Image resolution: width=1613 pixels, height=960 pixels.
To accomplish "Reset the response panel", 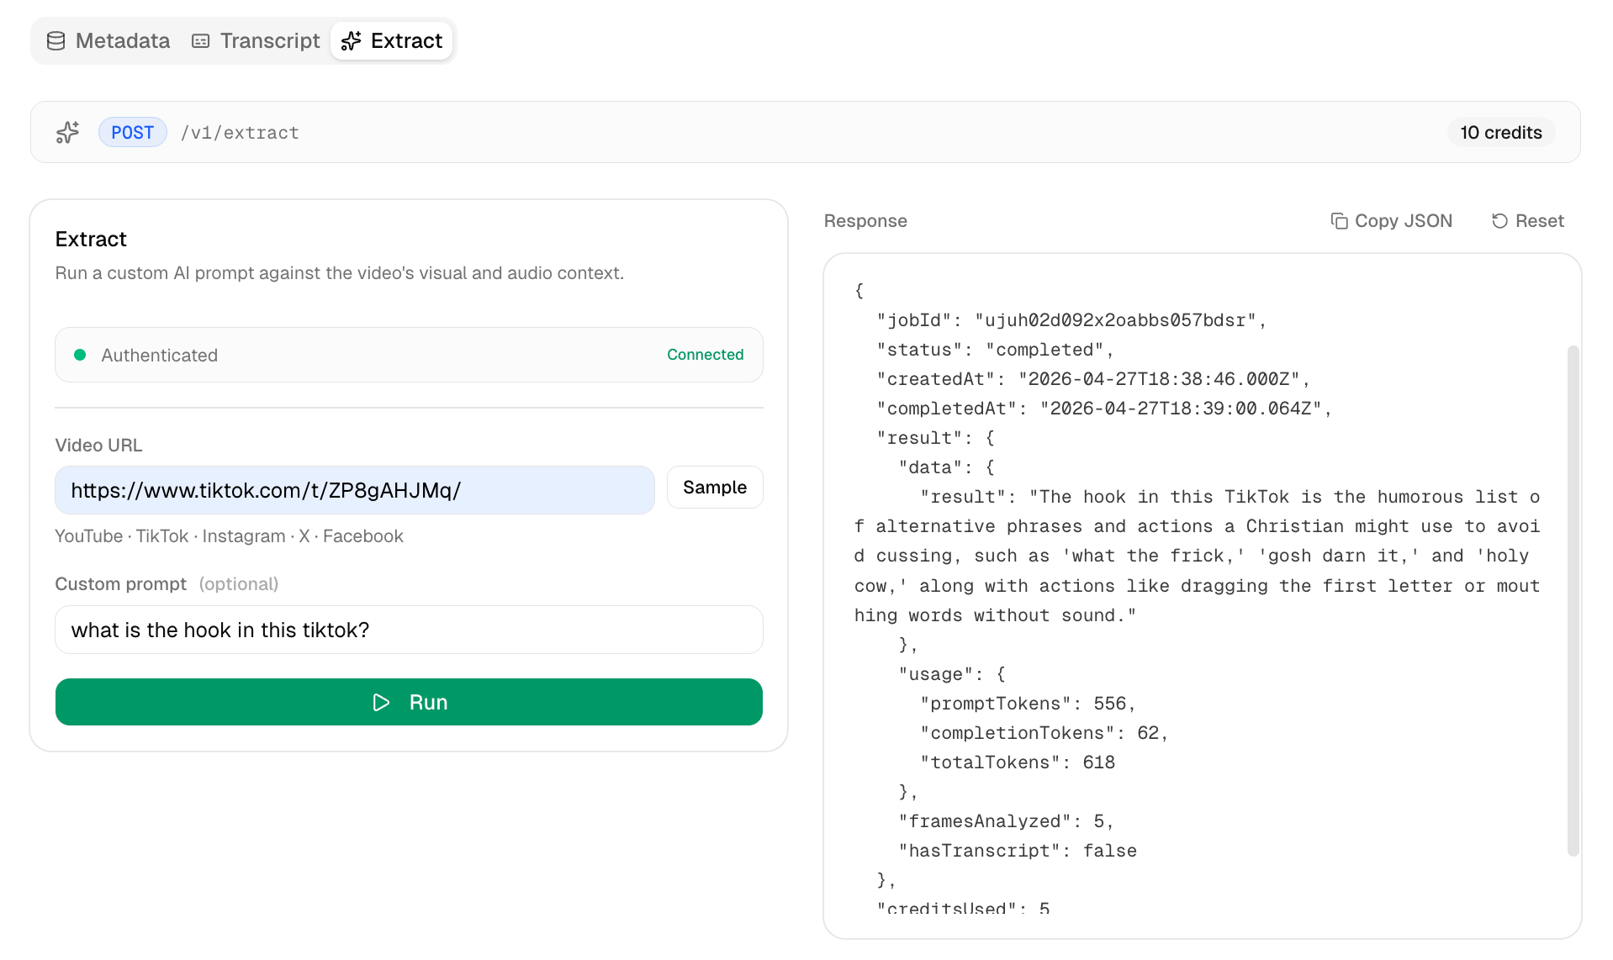I will (x=1527, y=220).
